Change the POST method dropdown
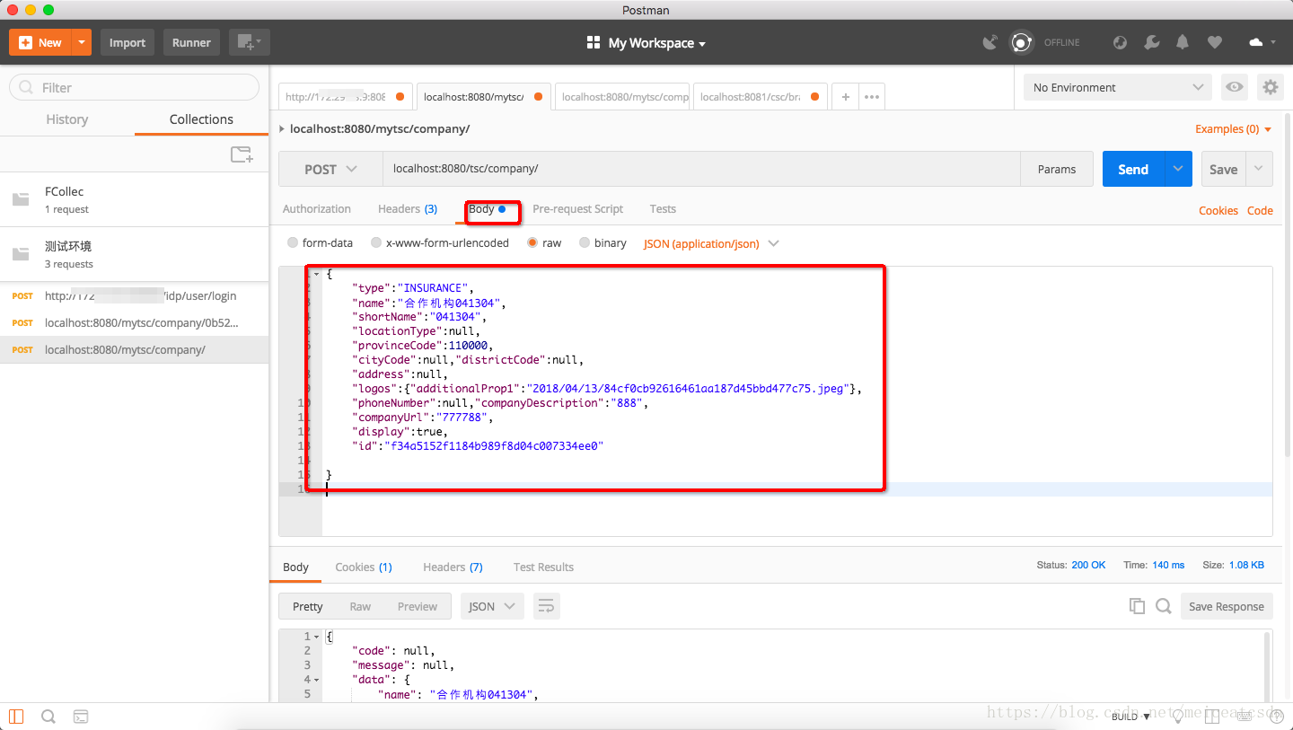 (x=330, y=169)
